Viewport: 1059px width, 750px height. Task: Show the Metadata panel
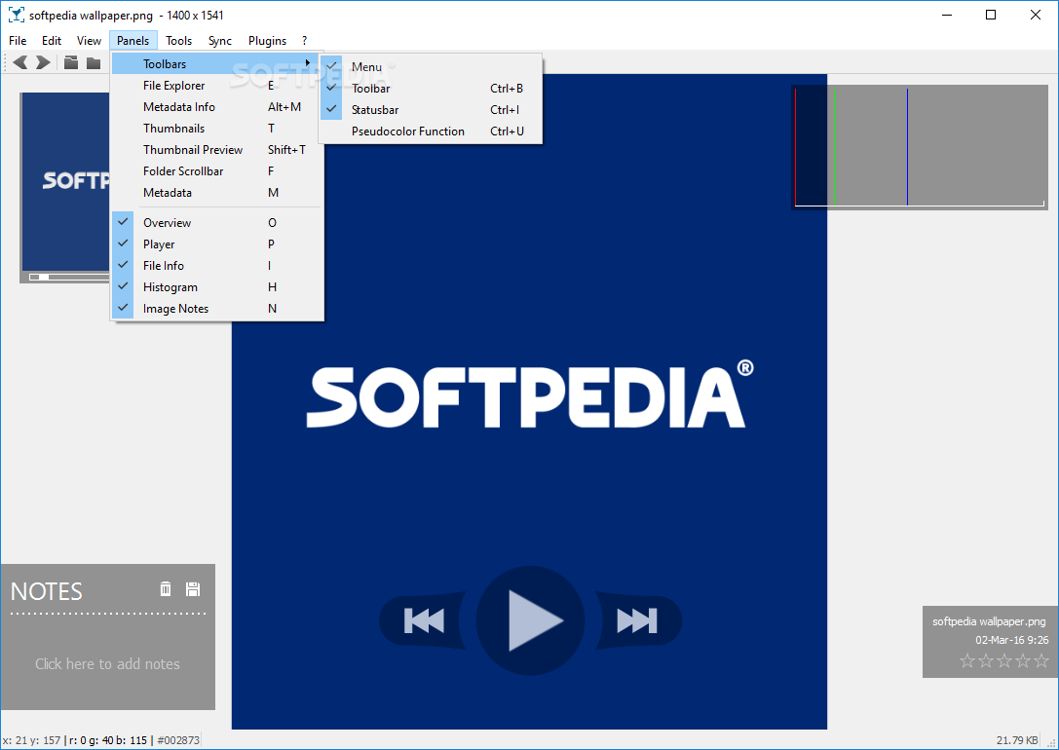point(217,193)
